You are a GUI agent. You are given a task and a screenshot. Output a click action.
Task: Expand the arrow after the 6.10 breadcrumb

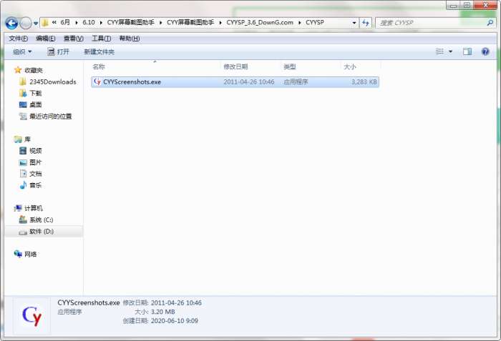tap(101, 23)
